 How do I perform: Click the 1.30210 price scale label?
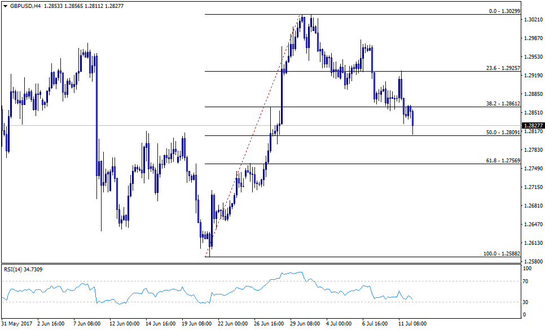(x=533, y=20)
